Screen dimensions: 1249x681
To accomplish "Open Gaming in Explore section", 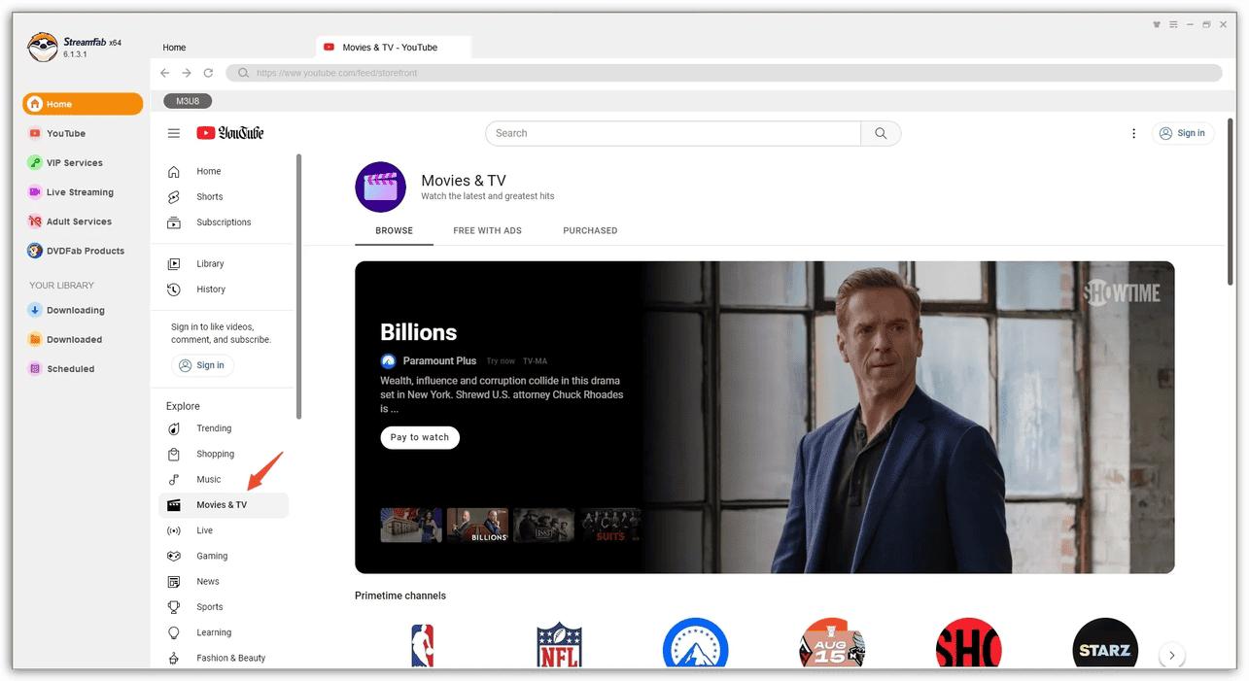I will pos(224,556).
